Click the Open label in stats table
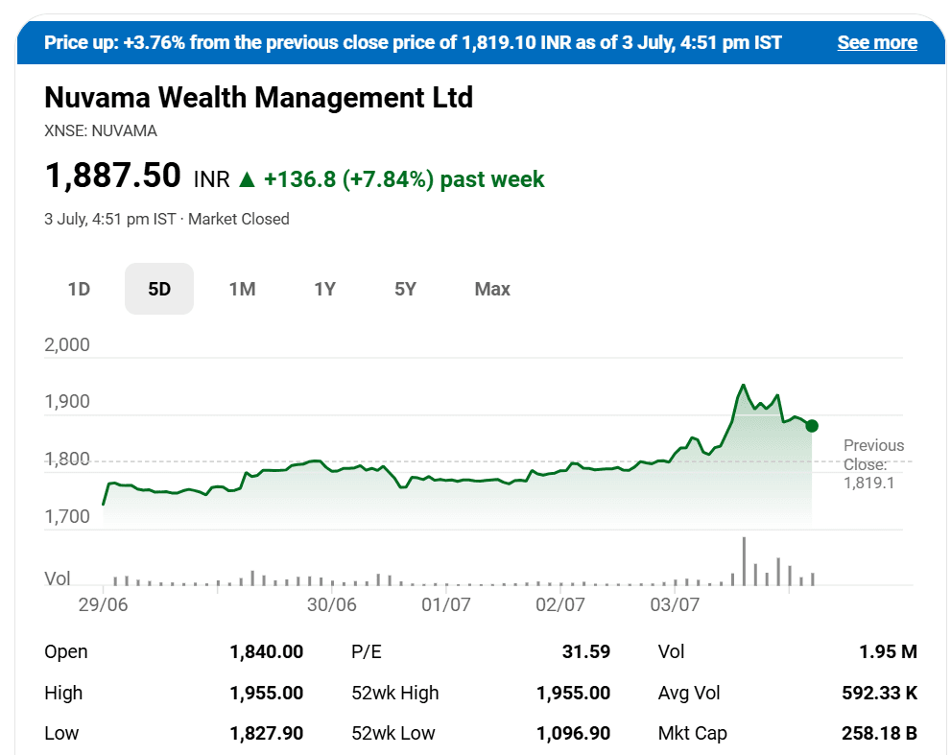The height and width of the screenshot is (755, 951). tap(66, 652)
